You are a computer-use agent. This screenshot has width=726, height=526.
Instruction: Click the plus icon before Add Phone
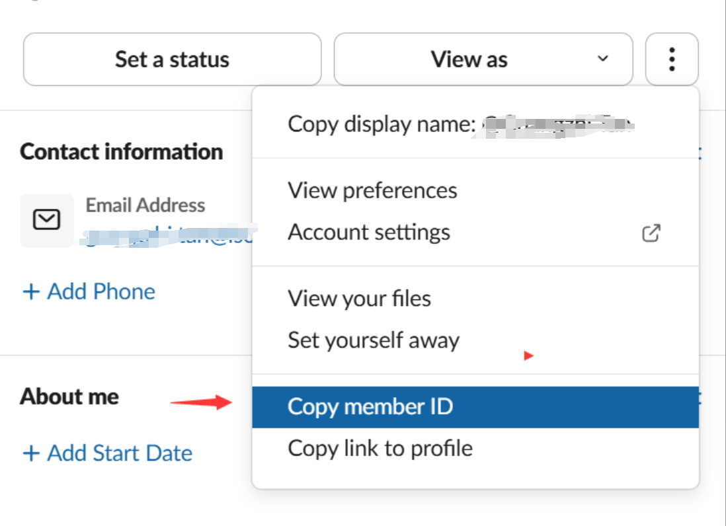pyautogui.click(x=31, y=291)
